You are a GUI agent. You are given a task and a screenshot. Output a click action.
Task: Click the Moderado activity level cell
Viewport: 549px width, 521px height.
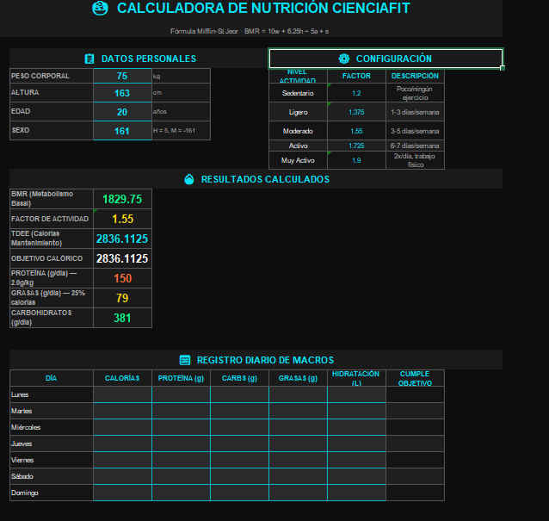(298, 131)
